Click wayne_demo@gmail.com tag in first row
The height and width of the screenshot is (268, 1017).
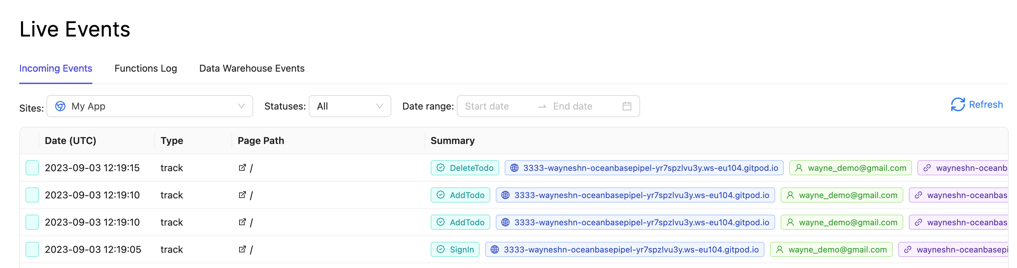850,168
